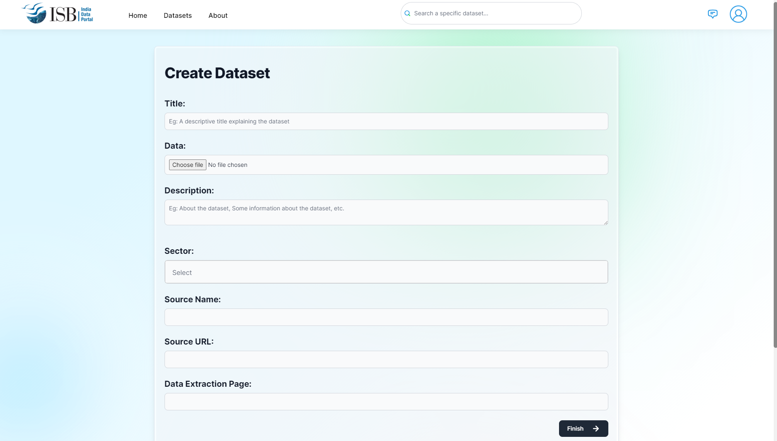
Task: Navigate to the About page
Action: point(218,15)
